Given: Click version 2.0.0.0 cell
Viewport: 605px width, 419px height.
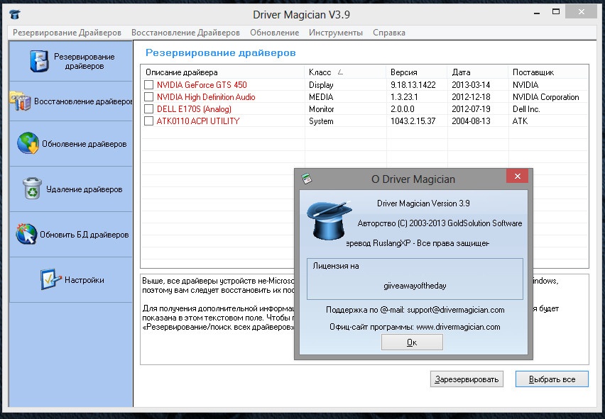Looking at the screenshot, I should [403, 109].
